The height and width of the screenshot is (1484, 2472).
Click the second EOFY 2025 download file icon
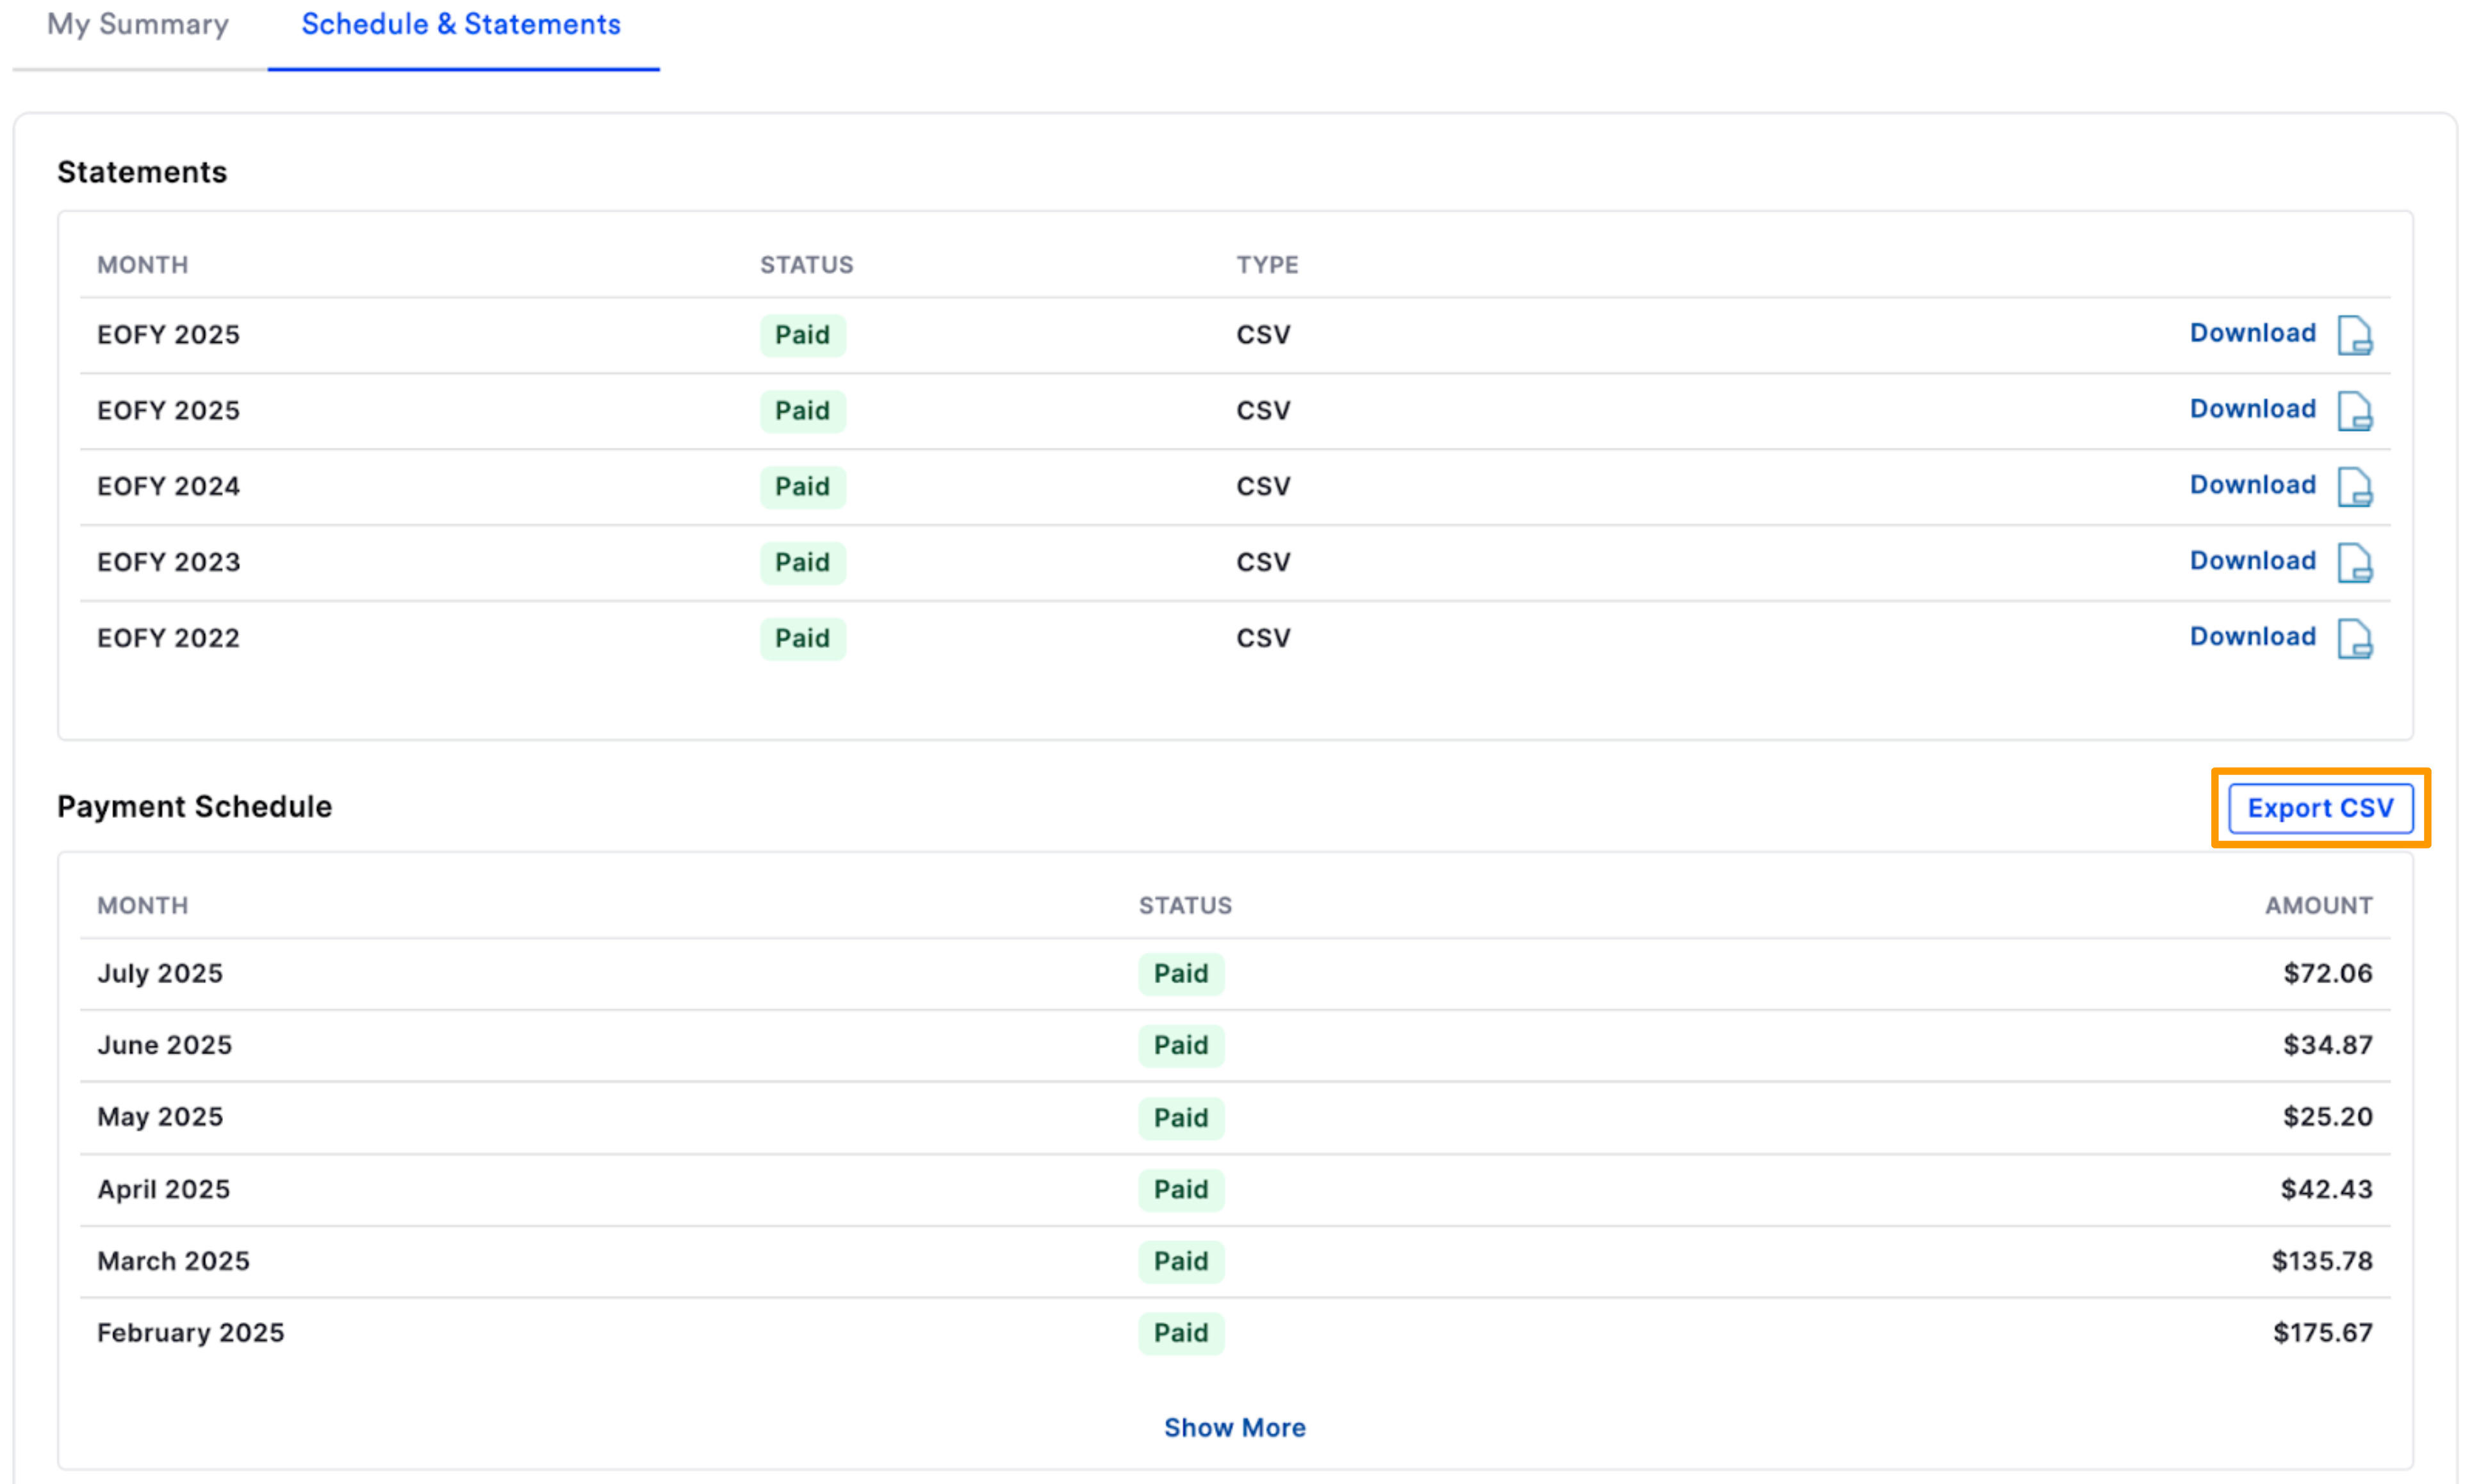click(x=2357, y=411)
